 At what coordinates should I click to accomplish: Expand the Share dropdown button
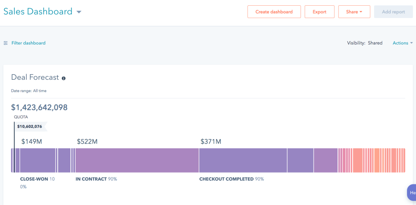354,12
